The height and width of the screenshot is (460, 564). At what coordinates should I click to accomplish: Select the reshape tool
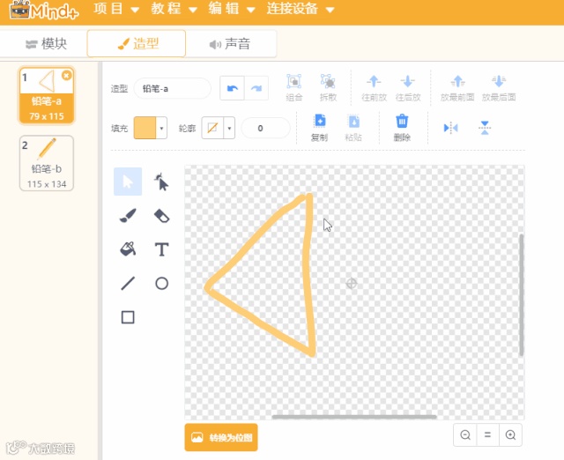[161, 182]
